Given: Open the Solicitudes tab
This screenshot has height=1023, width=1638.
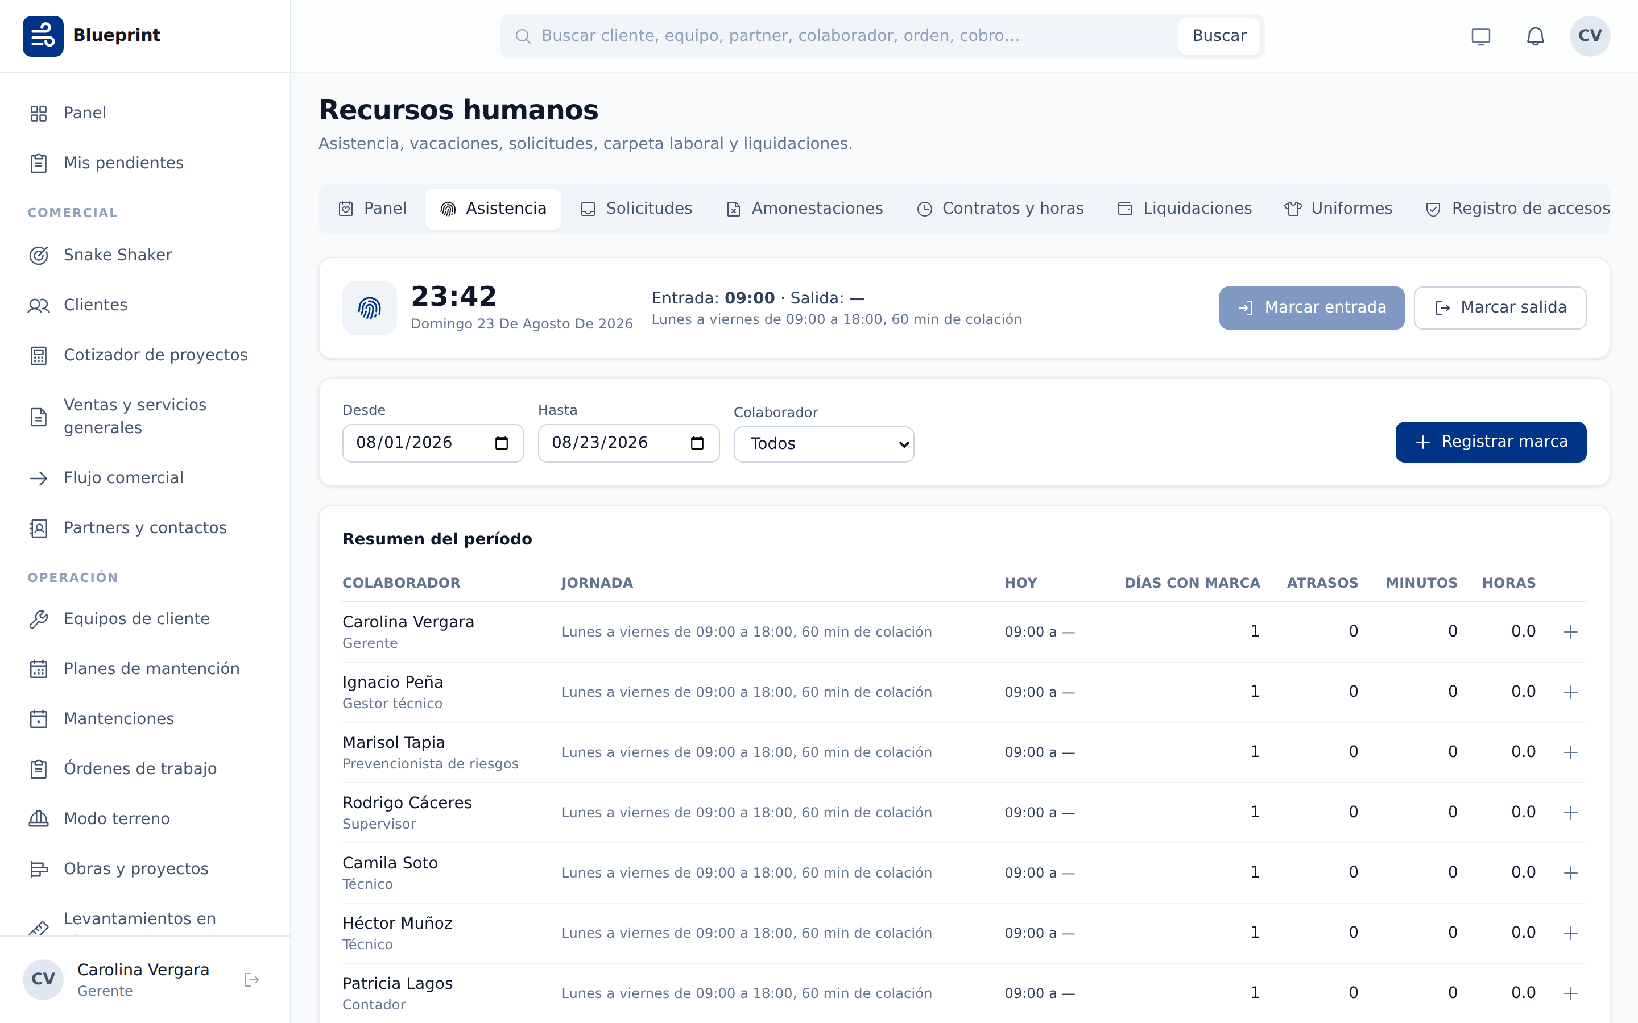Looking at the screenshot, I should point(636,209).
